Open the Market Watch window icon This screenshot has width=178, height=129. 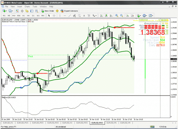[17, 11]
